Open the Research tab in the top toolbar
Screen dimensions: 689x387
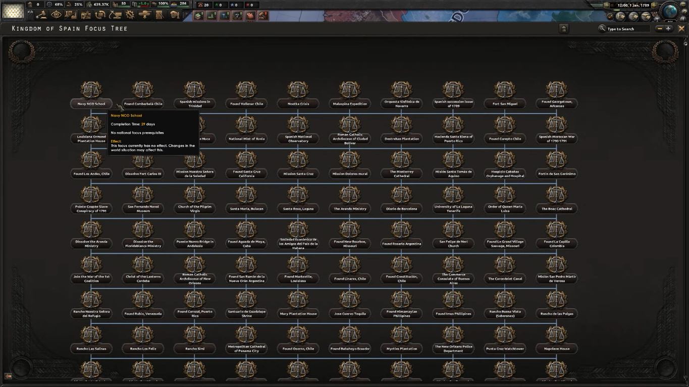pos(71,15)
